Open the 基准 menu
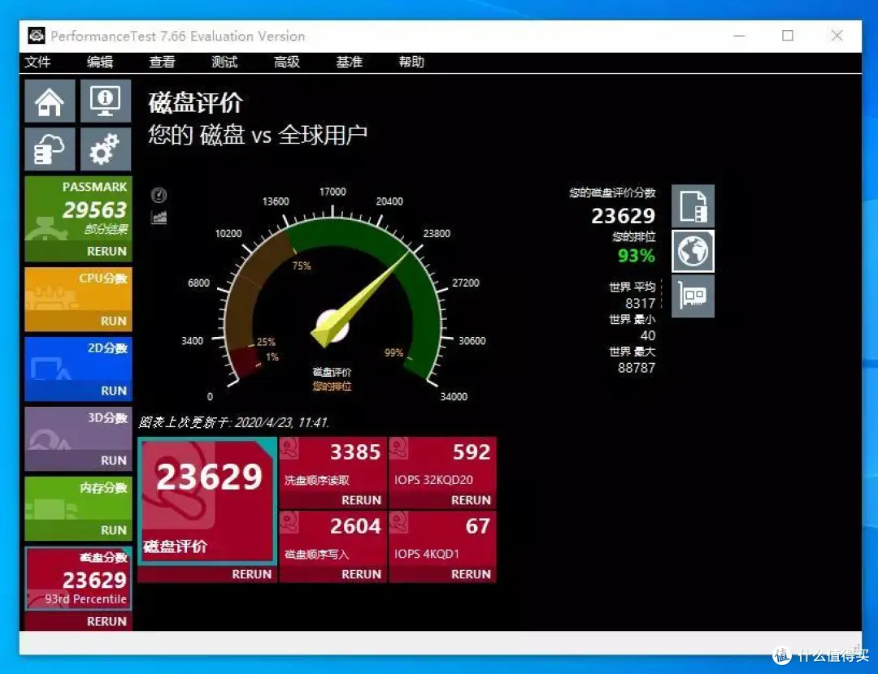Image resolution: width=878 pixels, height=674 pixels. point(349,62)
